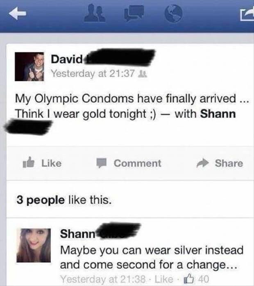Open David's profile name link
The width and height of the screenshot is (254, 286).
point(67,59)
